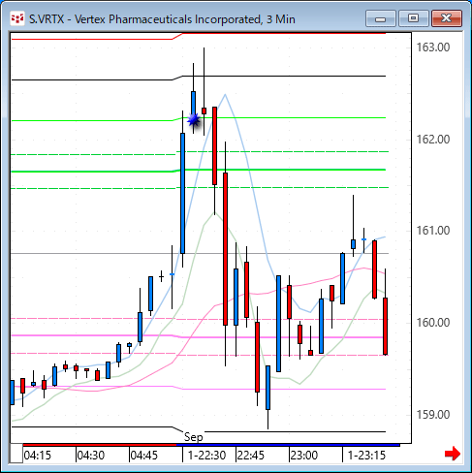Click the window title S.VRTX Vertex Pharmaceuticals
The image size is (472, 473).
coord(162,19)
